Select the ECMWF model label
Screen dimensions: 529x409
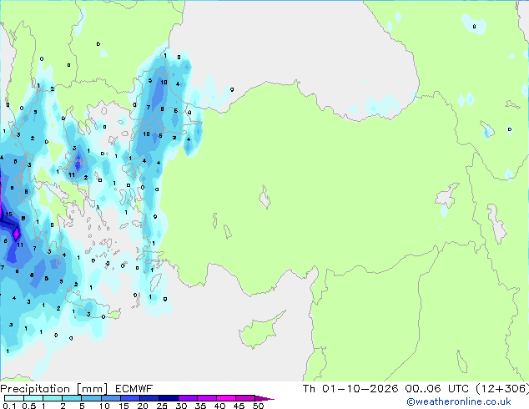[x=134, y=389]
